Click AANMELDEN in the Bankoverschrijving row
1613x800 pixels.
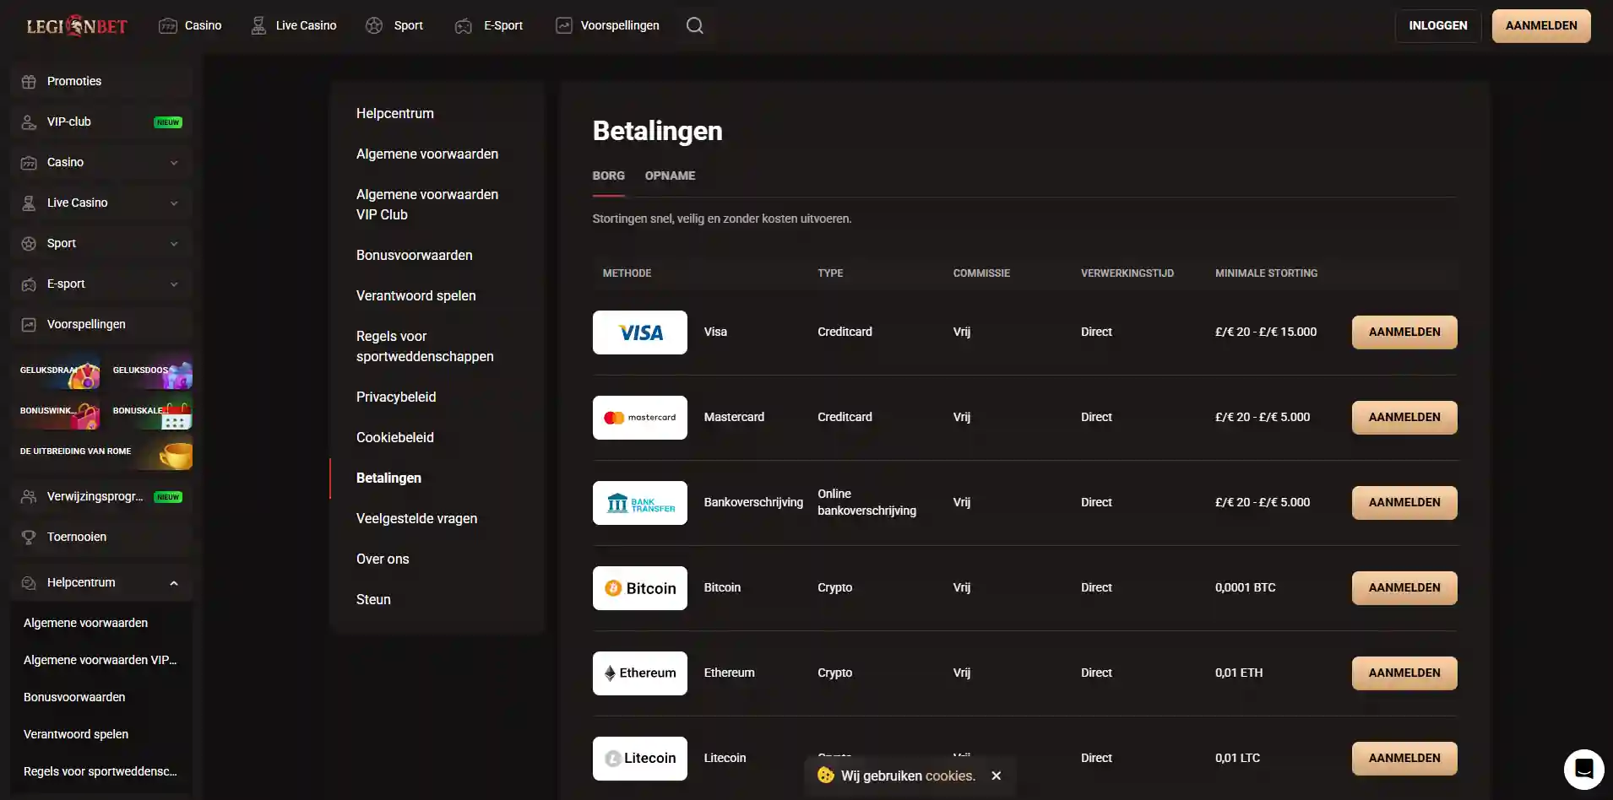[1404, 503]
